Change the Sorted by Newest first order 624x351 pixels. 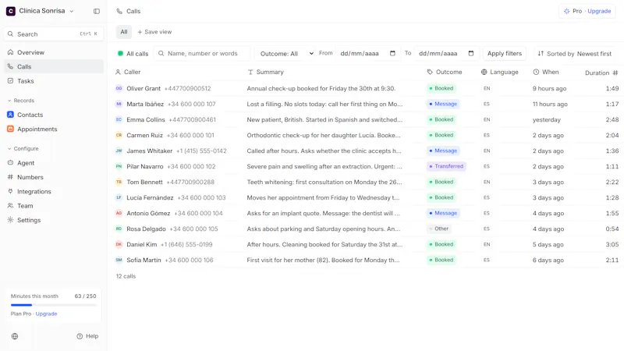pos(574,53)
